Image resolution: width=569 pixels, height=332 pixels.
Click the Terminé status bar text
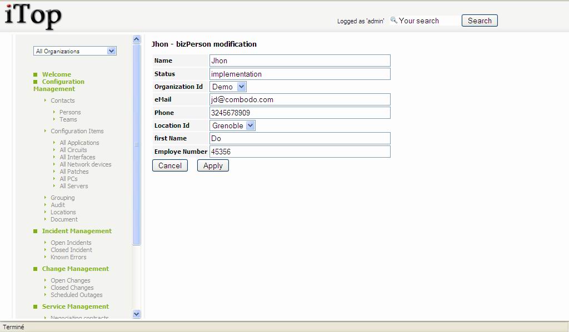click(x=13, y=327)
